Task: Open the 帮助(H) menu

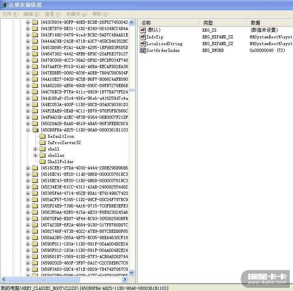Action: [100, 14]
